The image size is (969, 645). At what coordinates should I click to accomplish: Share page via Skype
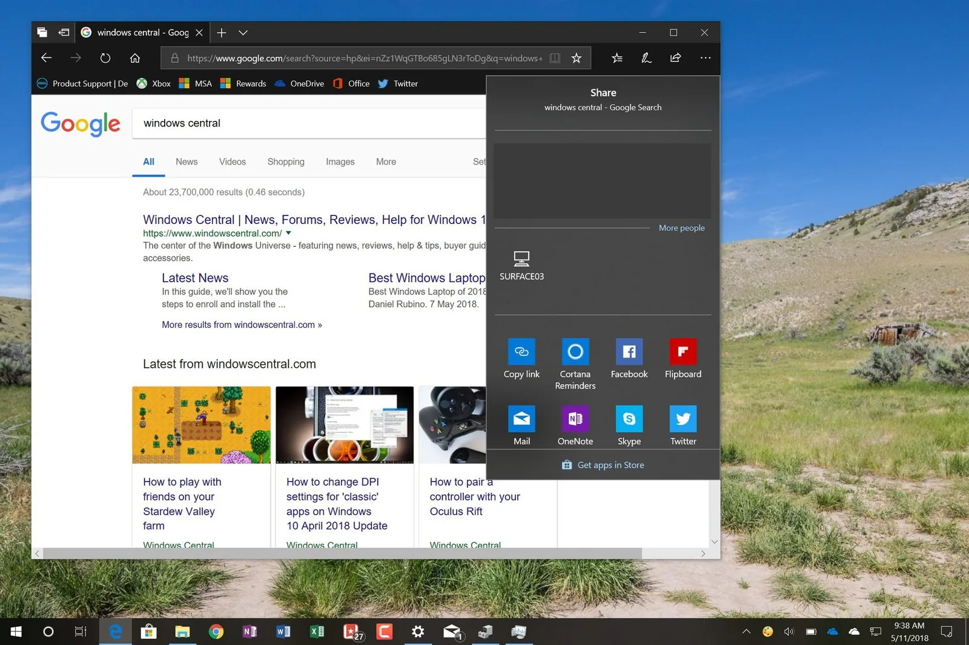click(x=629, y=419)
